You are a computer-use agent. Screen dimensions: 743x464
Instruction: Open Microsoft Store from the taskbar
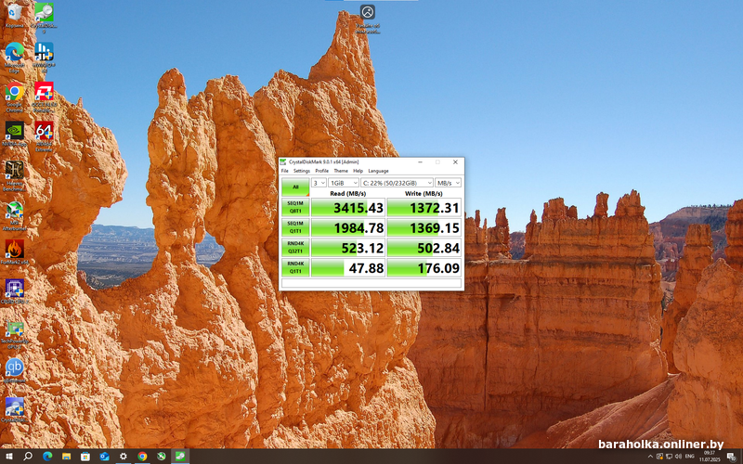click(85, 457)
